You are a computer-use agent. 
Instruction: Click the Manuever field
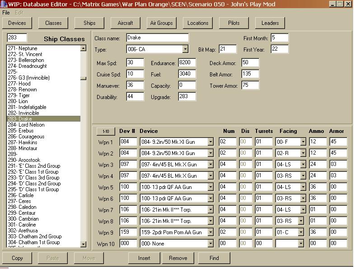[135, 85]
